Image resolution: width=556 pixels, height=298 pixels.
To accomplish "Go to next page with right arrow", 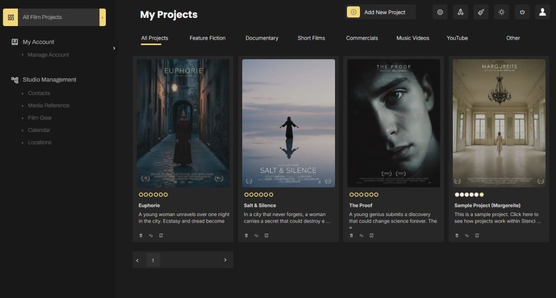I will [x=225, y=259].
